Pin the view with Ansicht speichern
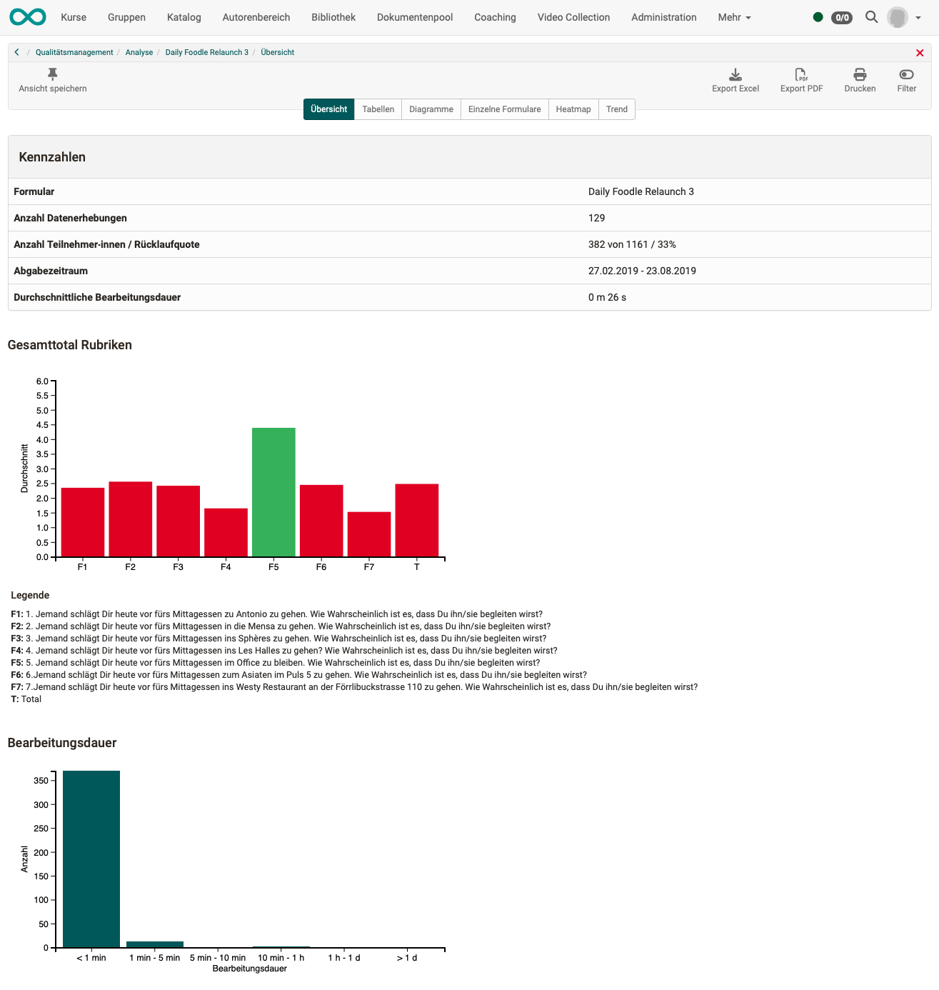This screenshot has width=939, height=990. [51, 81]
